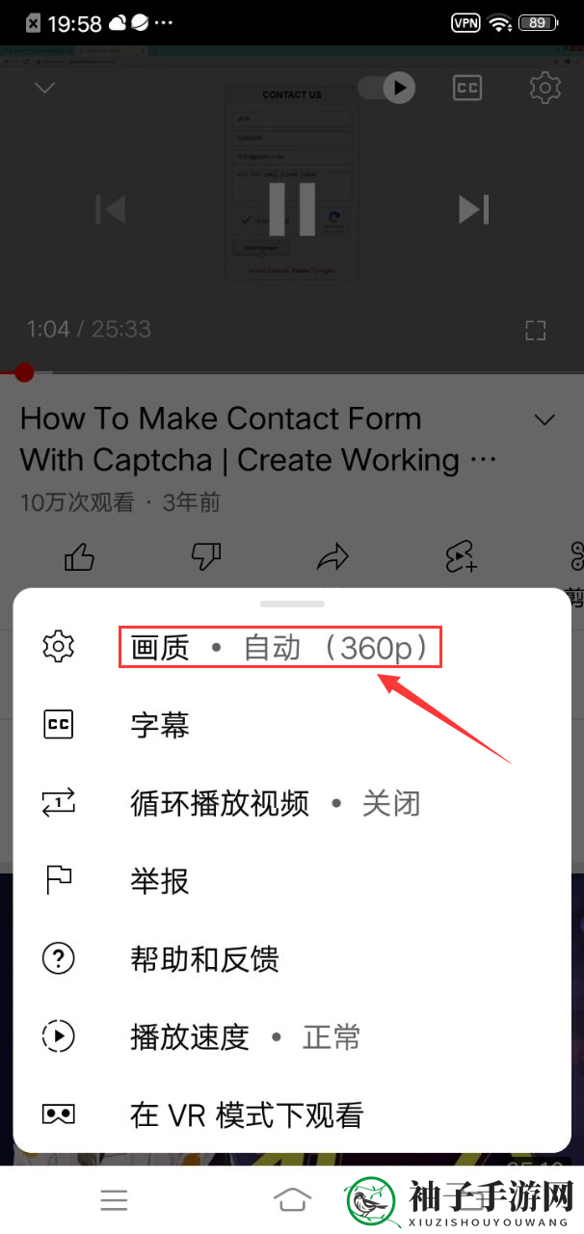Toggle the autoplay switch
The image size is (584, 1234).
click(386, 89)
